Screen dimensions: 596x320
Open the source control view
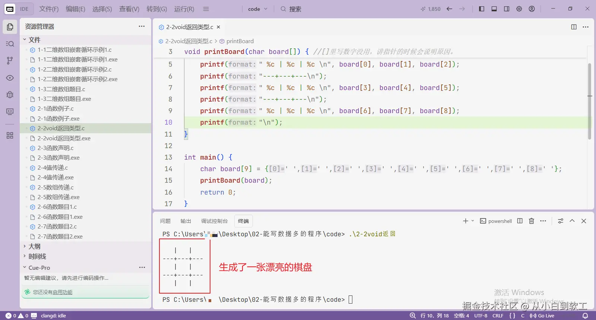10,61
